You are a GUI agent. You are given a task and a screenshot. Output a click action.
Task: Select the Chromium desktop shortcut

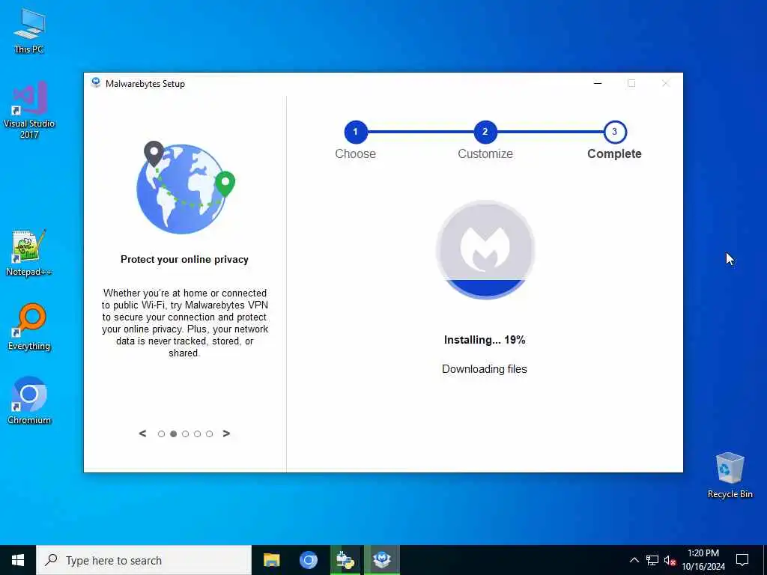(x=29, y=401)
